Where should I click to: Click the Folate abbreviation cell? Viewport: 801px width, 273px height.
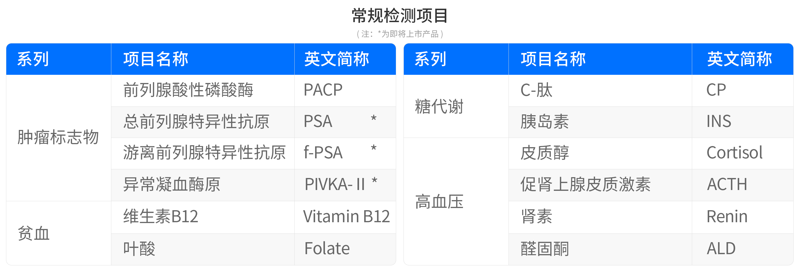click(345, 249)
